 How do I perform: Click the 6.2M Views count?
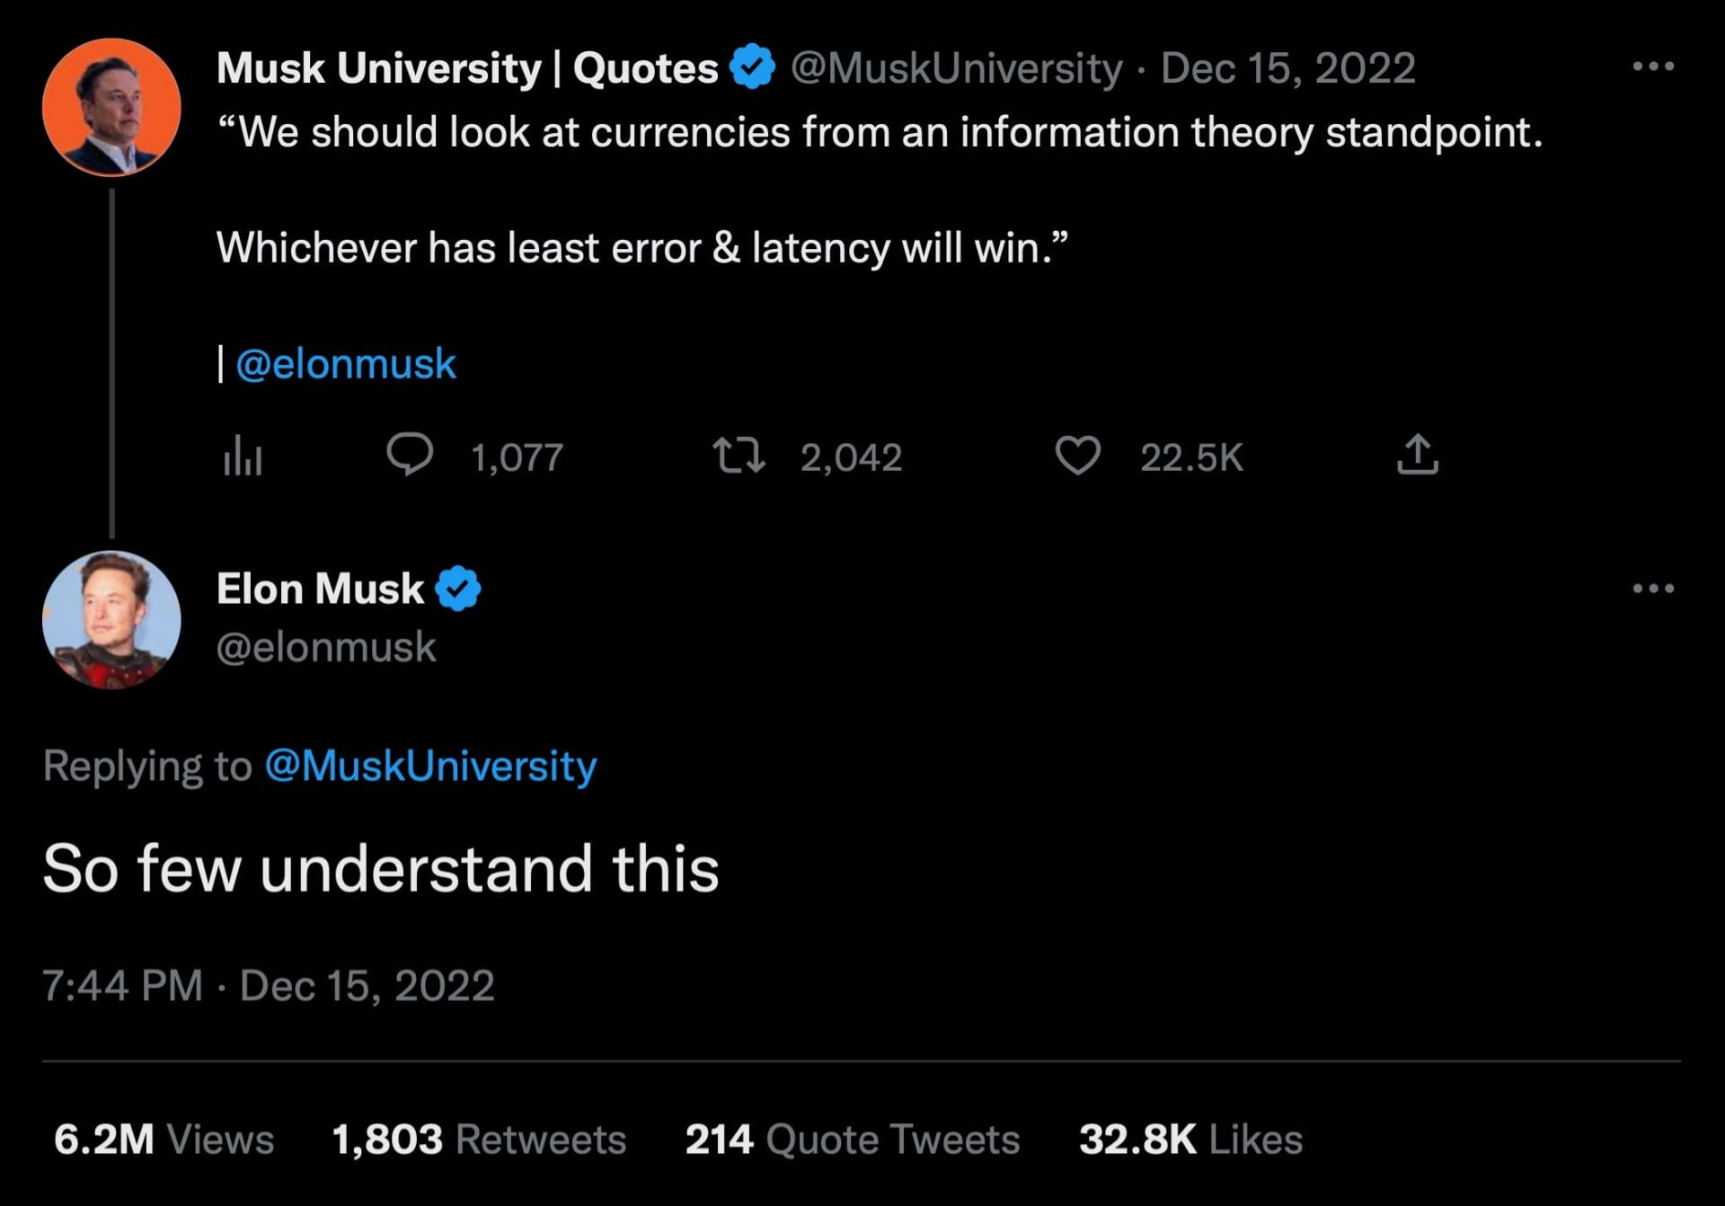coord(164,1139)
